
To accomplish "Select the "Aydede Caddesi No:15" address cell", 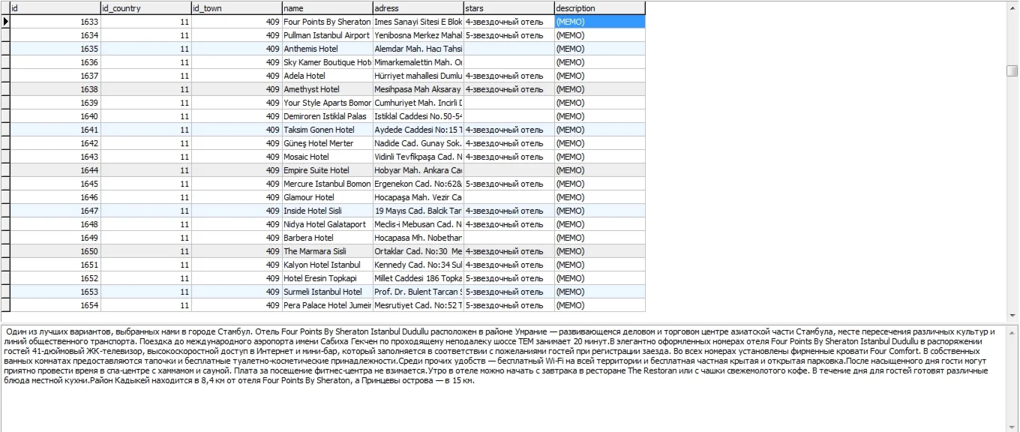I will (418, 130).
